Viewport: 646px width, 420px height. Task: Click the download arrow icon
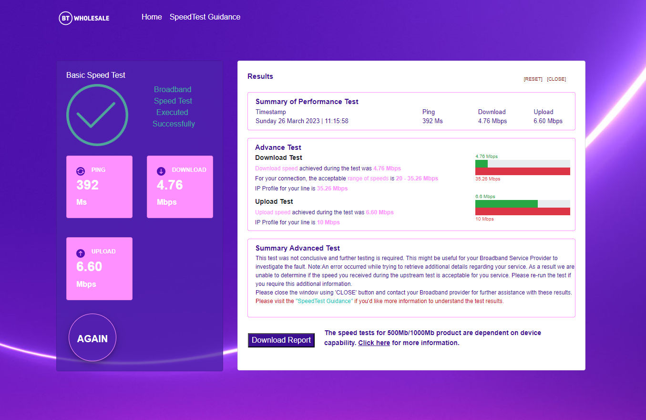tap(161, 171)
